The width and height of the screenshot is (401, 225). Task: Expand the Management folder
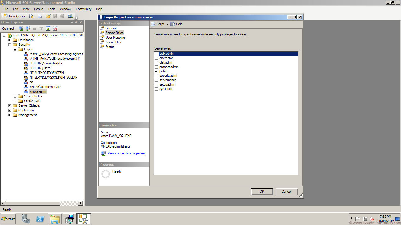pyautogui.click(x=10, y=115)
